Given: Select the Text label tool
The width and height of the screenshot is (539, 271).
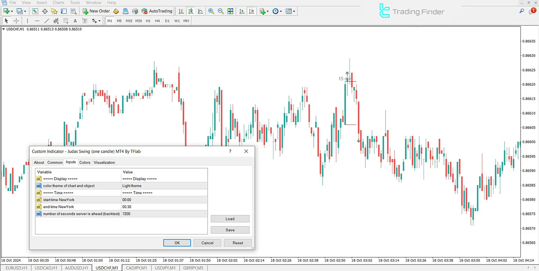Looking at the screenshot, I should (x=84, y=20).
